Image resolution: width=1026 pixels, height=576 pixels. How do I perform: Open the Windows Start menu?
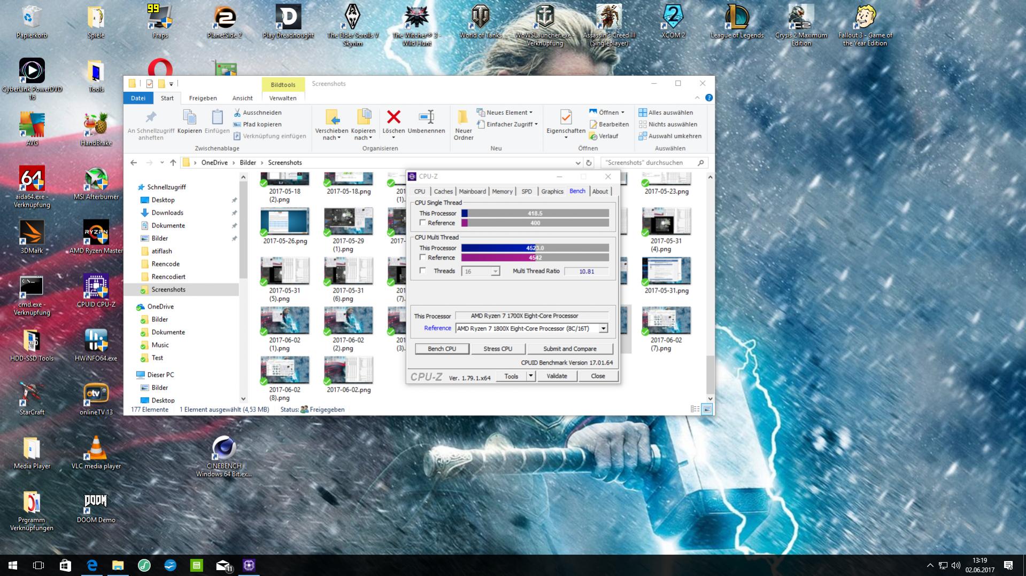tap(13, 565)
